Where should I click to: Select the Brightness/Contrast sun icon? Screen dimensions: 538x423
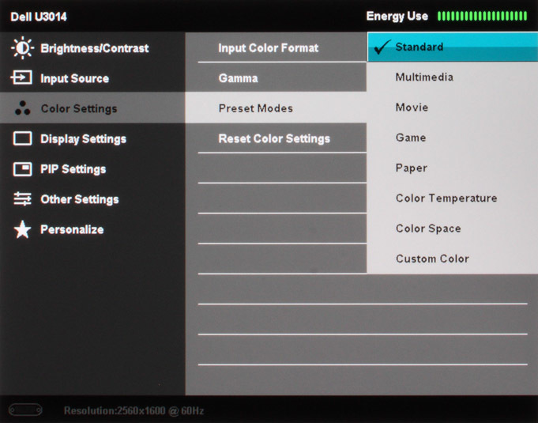pos(22,47)
